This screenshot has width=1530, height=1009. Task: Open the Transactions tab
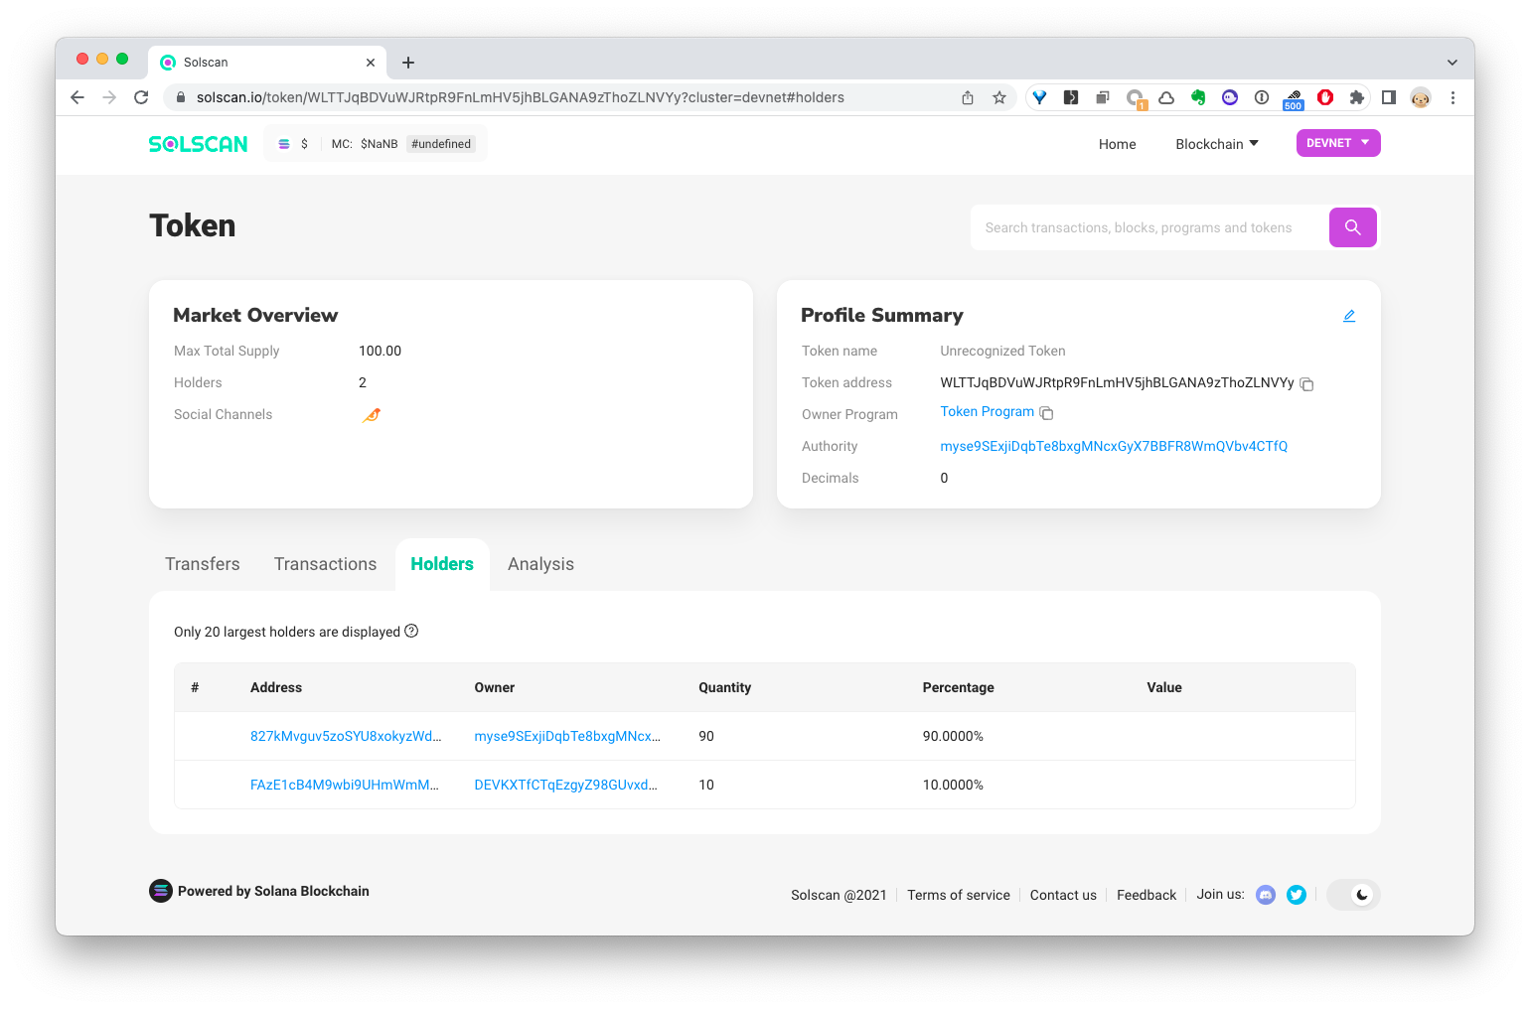[325, 564]
